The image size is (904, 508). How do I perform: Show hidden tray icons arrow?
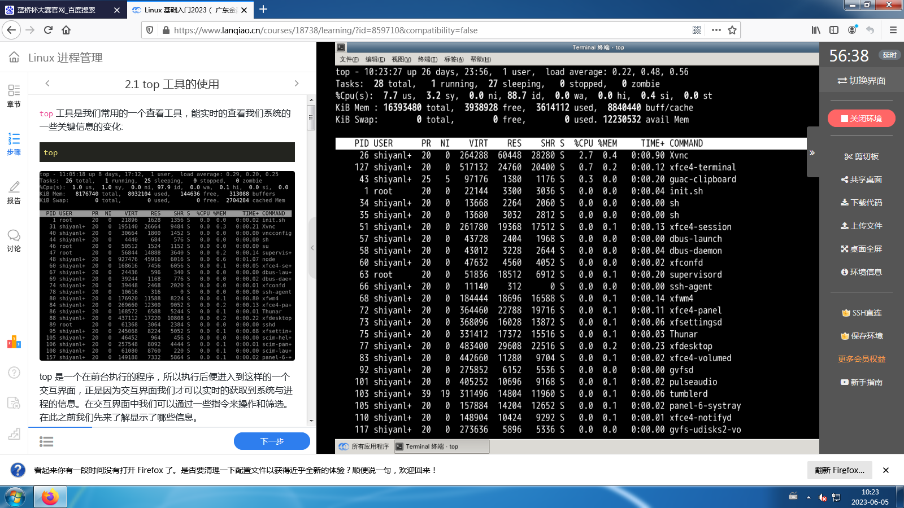tap(809, 497)
